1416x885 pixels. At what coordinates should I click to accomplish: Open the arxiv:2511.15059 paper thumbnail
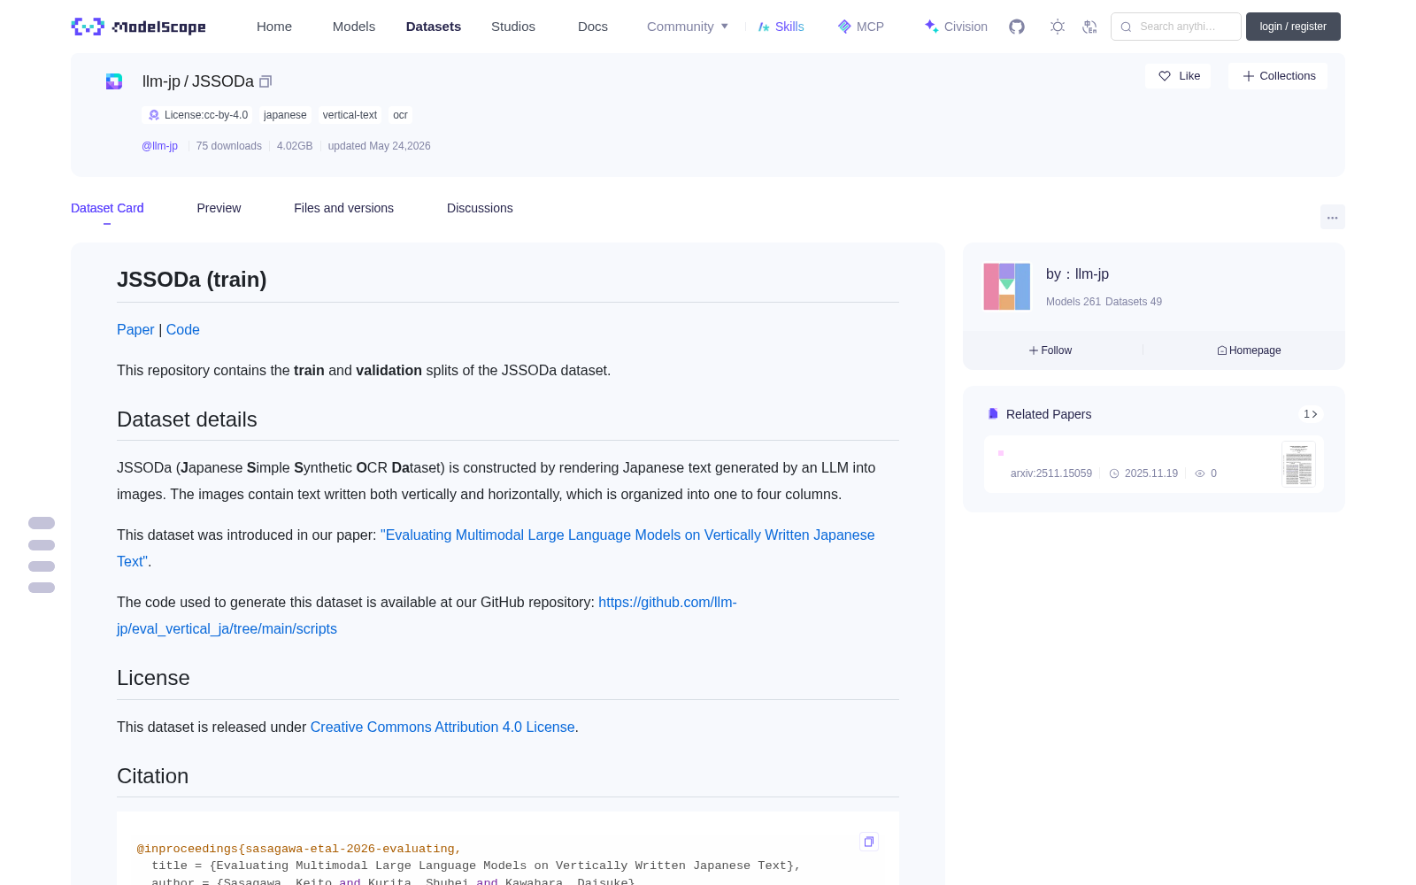point(1298,464)
